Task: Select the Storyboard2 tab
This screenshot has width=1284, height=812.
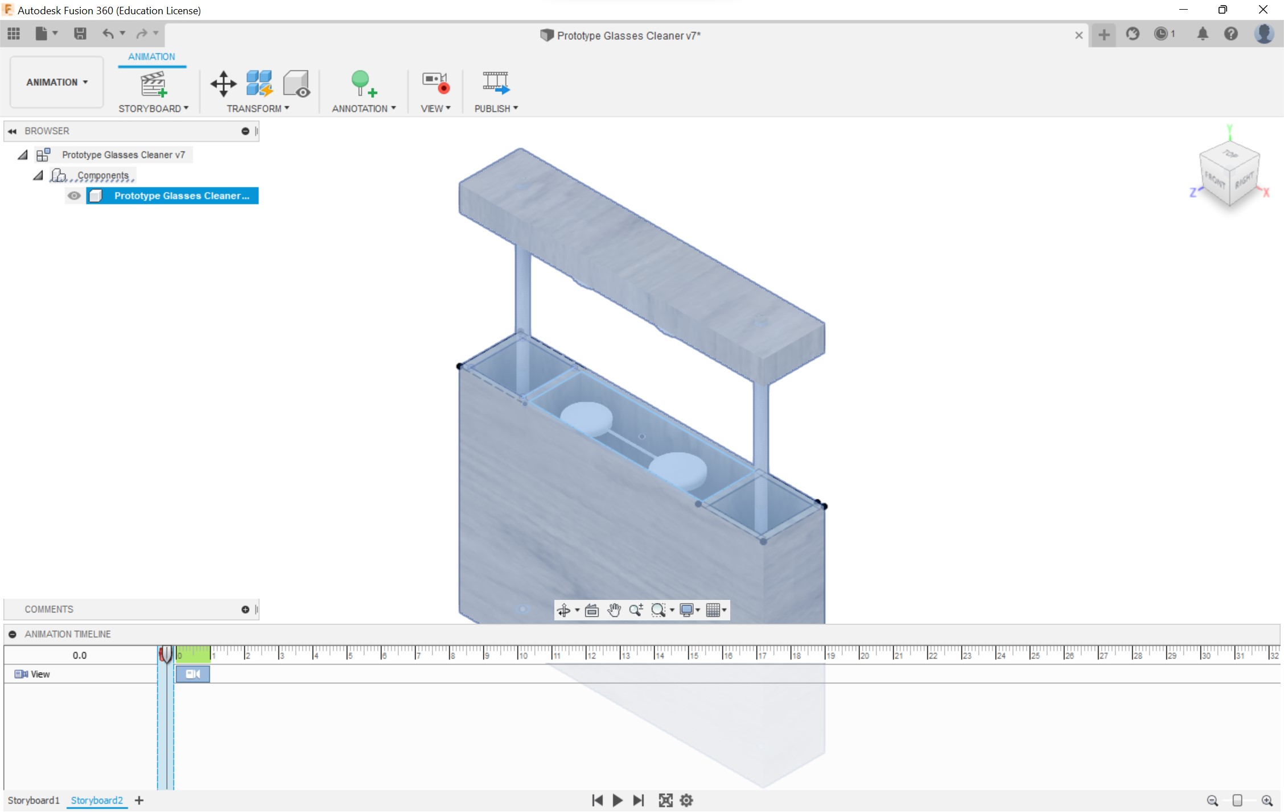Action: 97,800
